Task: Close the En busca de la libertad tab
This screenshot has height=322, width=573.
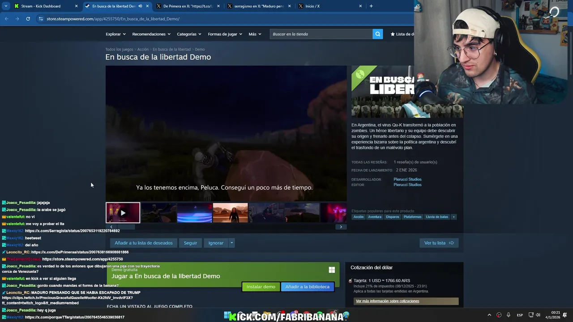Action: click(x=147, y=6)
